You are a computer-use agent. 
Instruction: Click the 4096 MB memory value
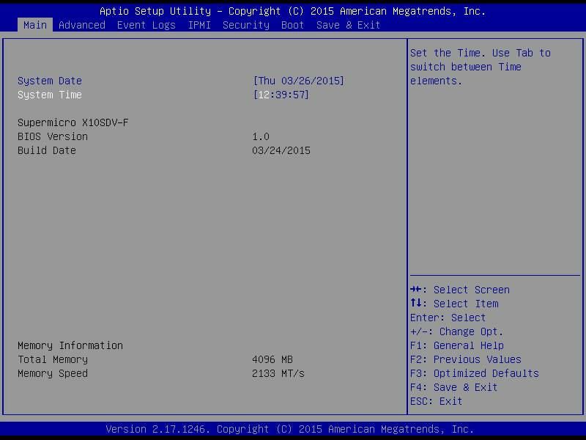(272, 359)
